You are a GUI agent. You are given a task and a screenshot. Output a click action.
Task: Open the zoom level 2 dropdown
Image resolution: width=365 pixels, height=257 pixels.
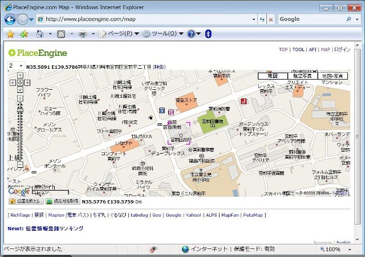coord(16,66)
